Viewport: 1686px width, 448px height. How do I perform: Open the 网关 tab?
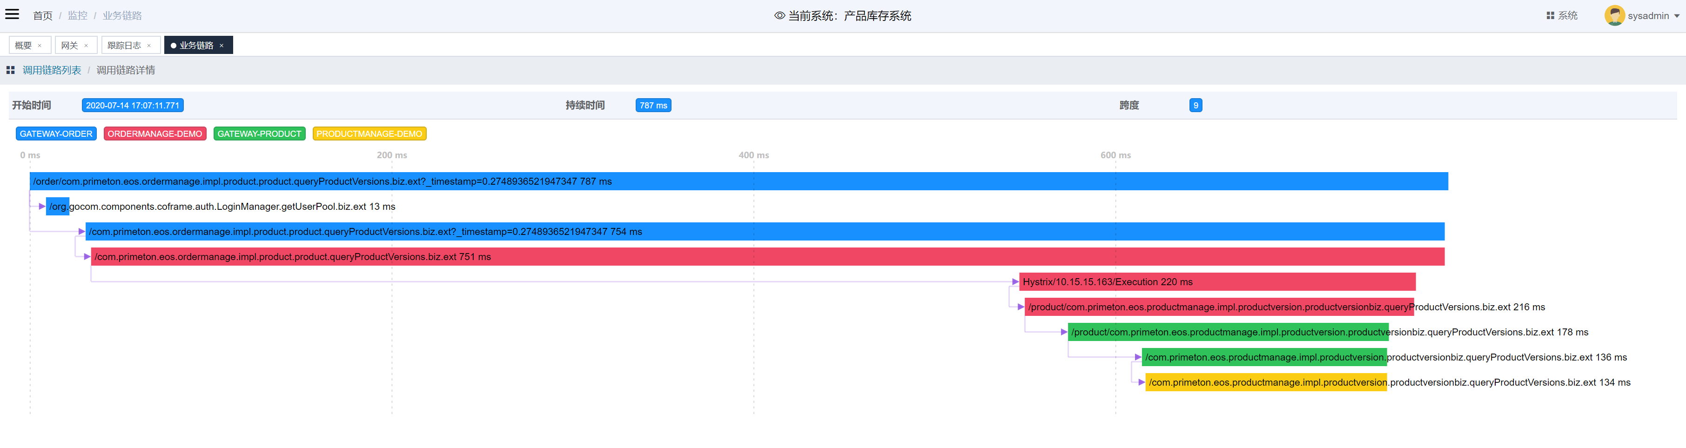(69, 46)
